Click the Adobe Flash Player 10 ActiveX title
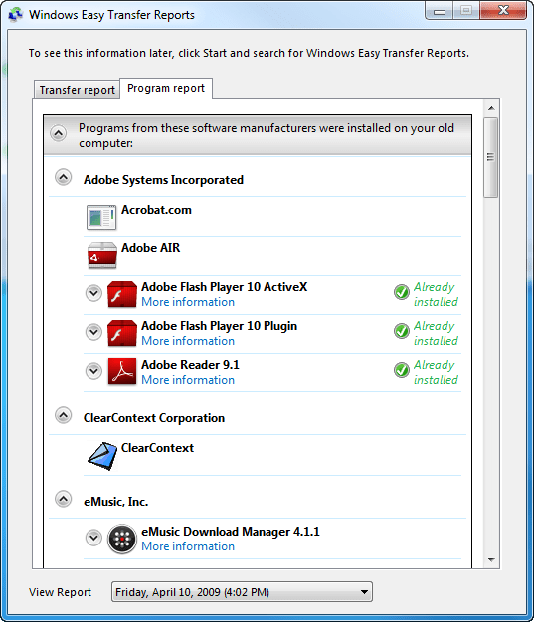The image size is (534, 622). [225, 287]
